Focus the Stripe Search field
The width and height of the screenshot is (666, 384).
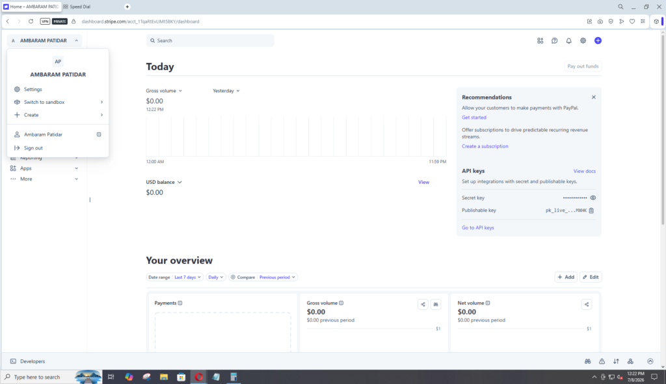210,41
